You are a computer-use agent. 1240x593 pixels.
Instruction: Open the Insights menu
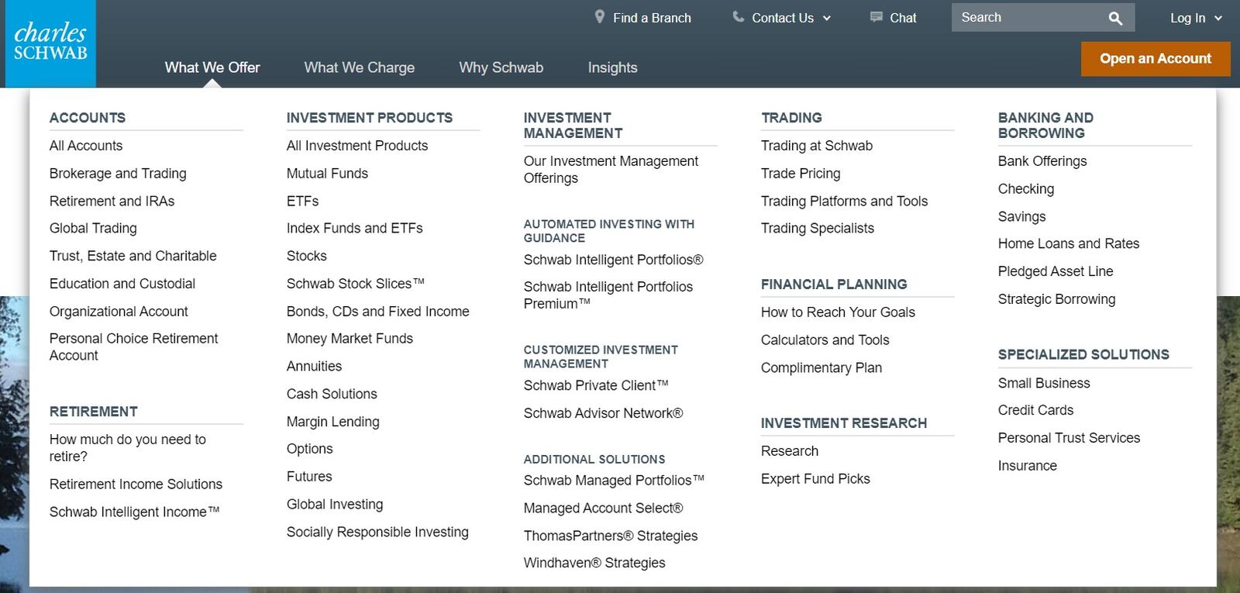[612, 67]
